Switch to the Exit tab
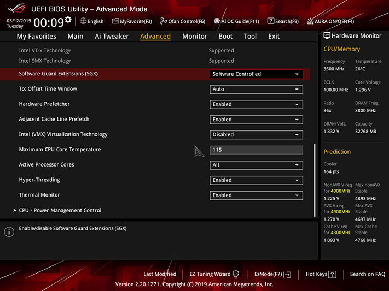The height and width of the screenshot is (291, 389). point(274,37)
